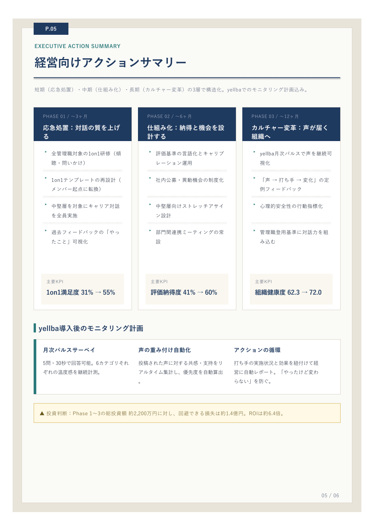This screenshot has height=531, width=375.
Task: Click bullet arrow beside 過去フィードバック item
Action: click(x=46, y=230)
